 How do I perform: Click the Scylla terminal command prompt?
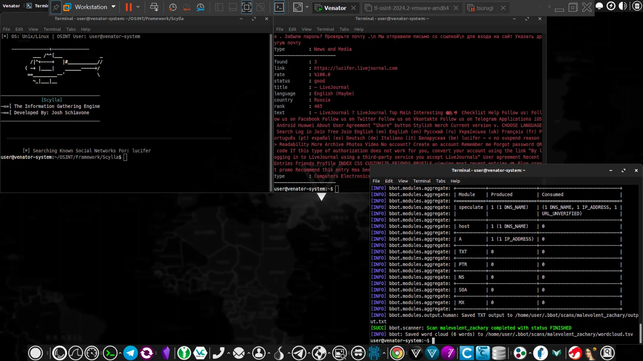coord(64,157)
